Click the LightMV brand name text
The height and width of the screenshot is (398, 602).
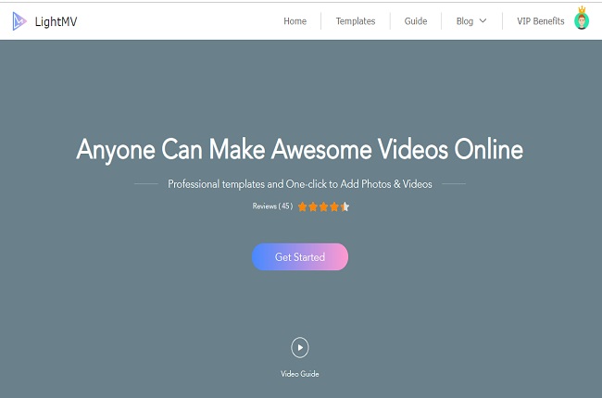pos(56,22)
